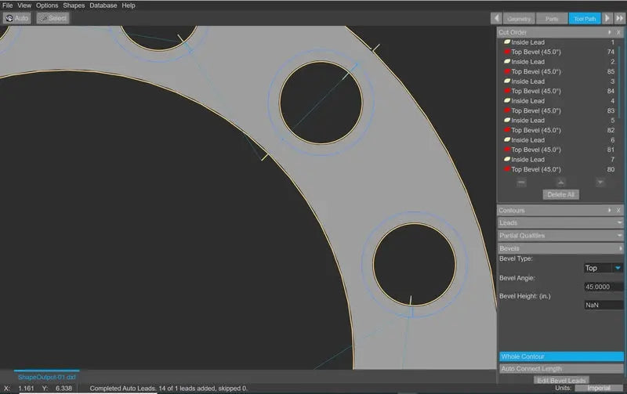Toggle Auto Connect Length option
This screenshot has width=627, height=394.
pyautogui.click(x=561, y=369)
